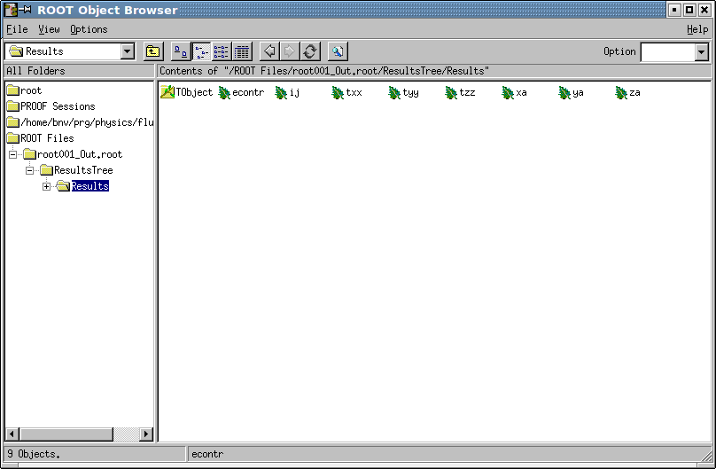
Task: Minimize the ROOT Object Browser window
Action: pos(674,10)
